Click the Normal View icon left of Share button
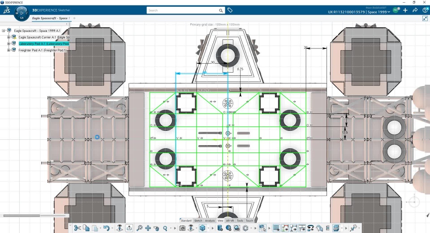The width and height of the screenshot is (430, 233). tap(120, 228)
